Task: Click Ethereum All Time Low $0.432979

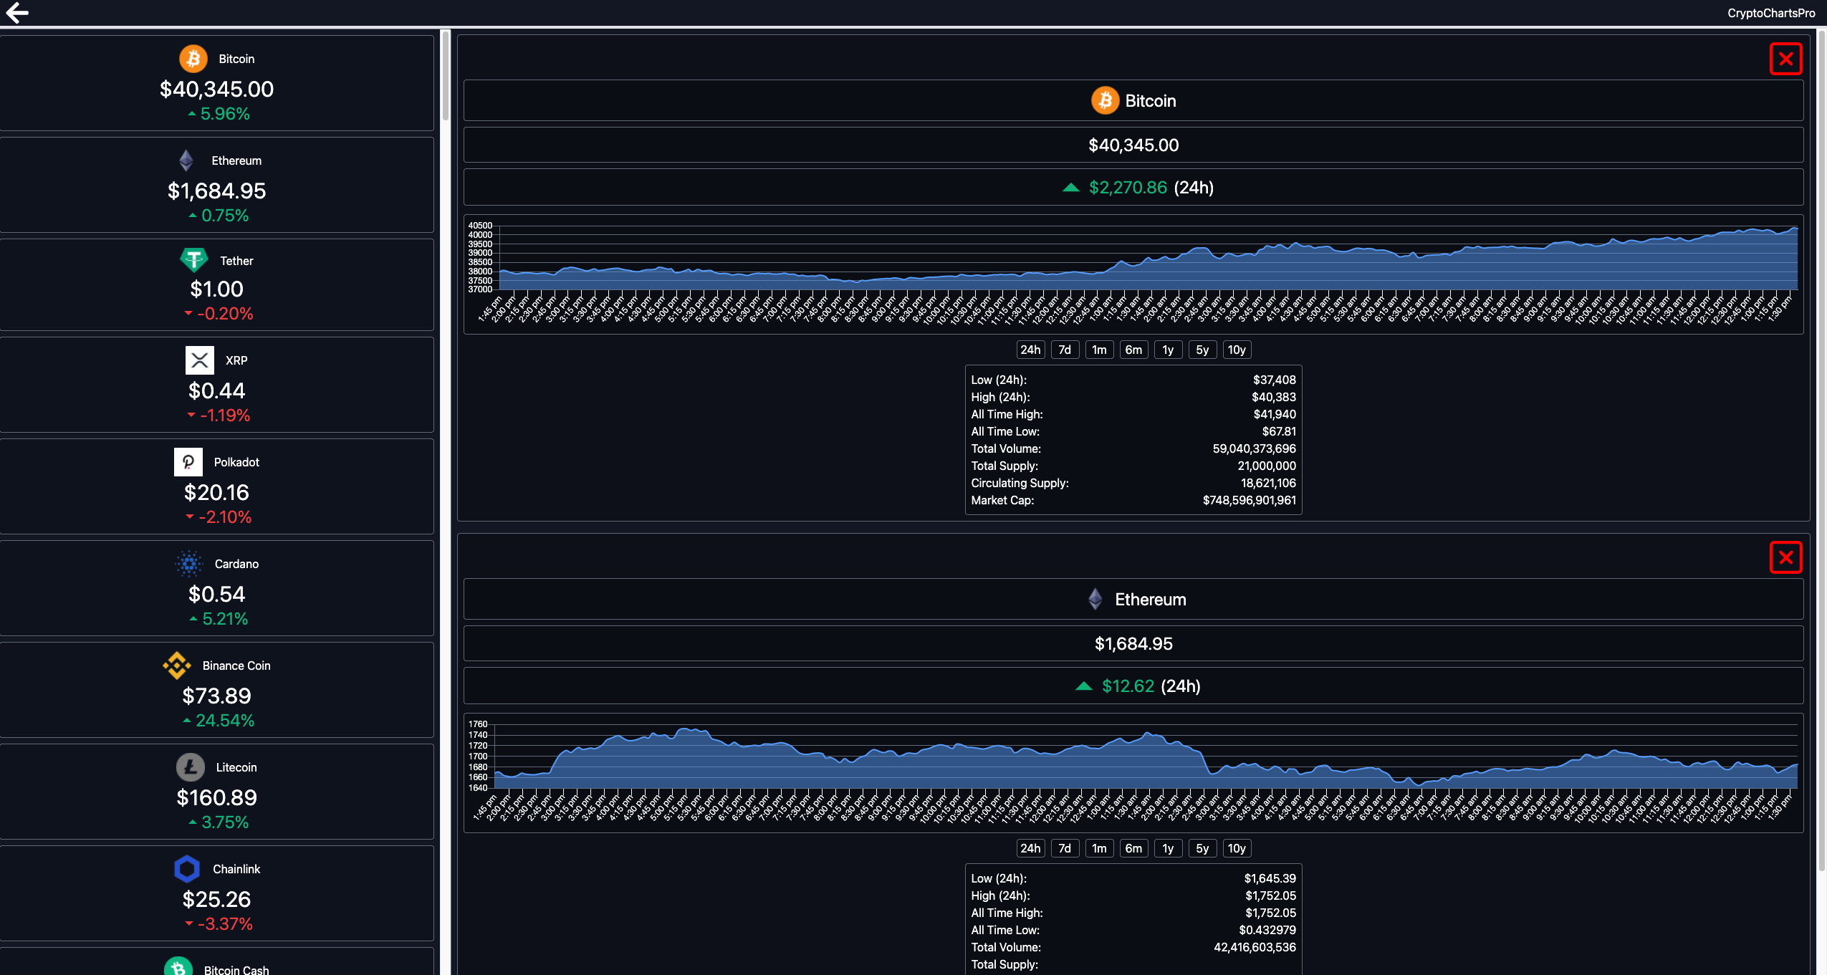Action: pyautogui.click(x=1267, y=930)
